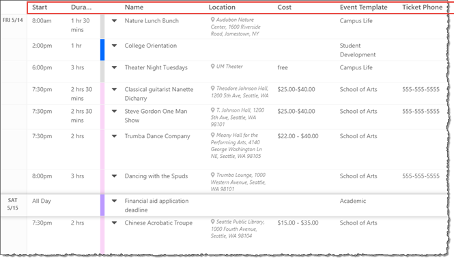Expand the Financial aid application deadline arrow
Screen dimensions: 454x260
tap(115, 201)
